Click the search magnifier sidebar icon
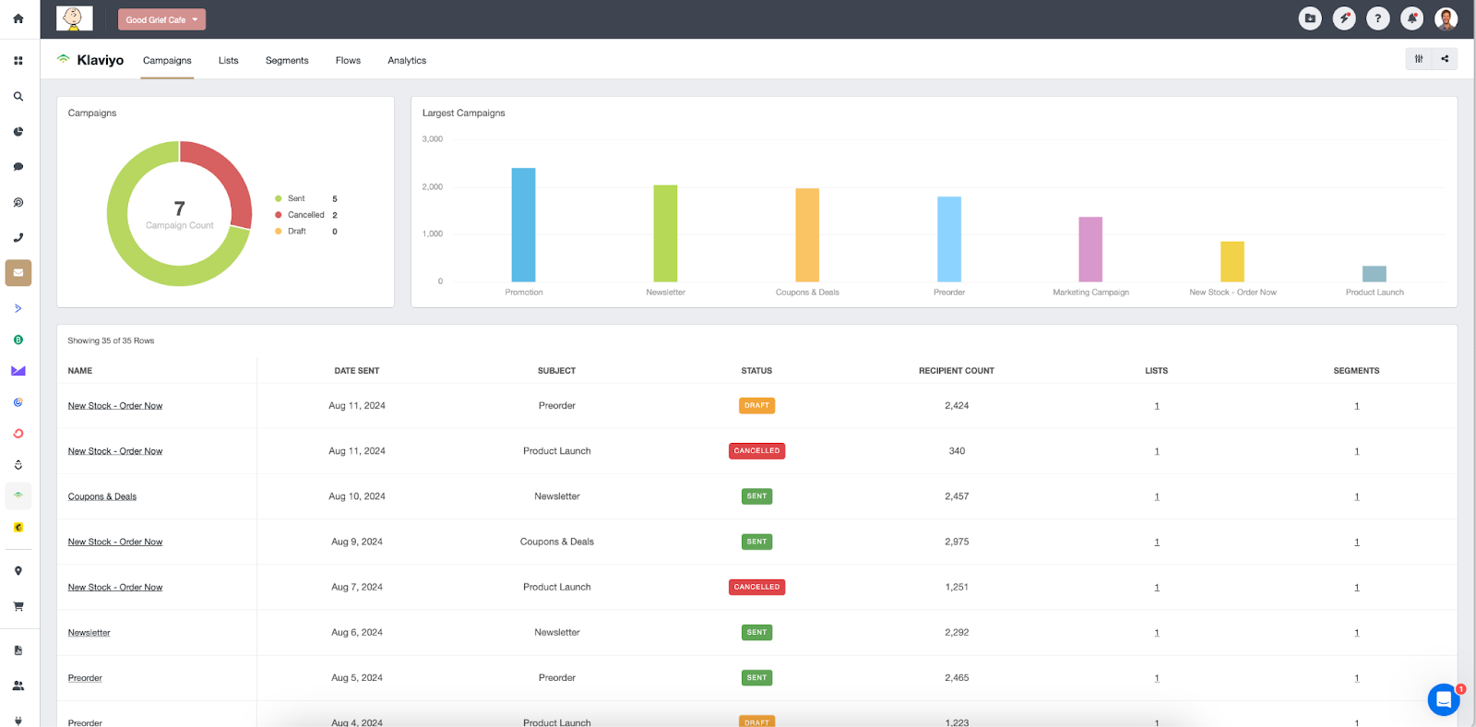Screen dimensions: 1476x727 [x=18, y=96]
